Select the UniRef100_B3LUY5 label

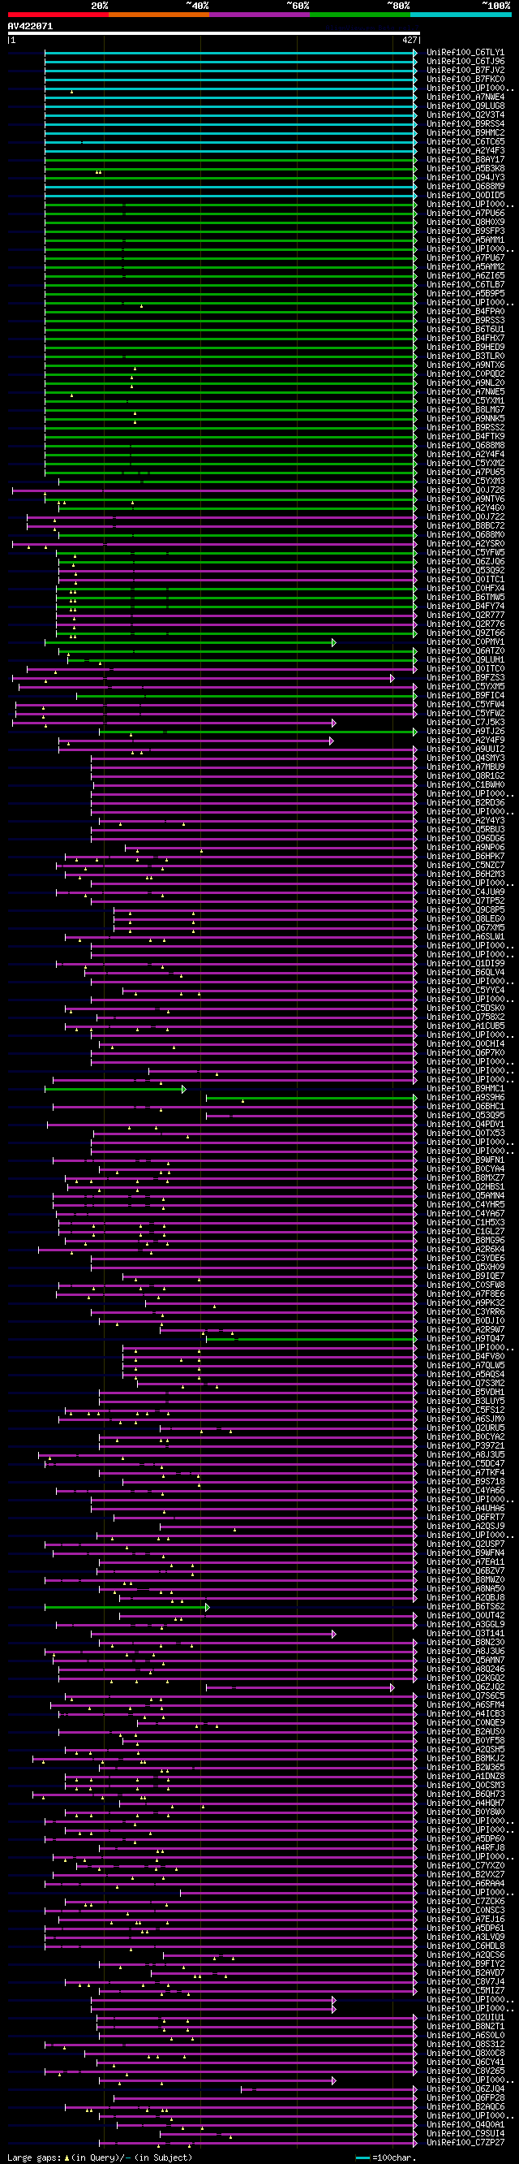coord(465,1402)
